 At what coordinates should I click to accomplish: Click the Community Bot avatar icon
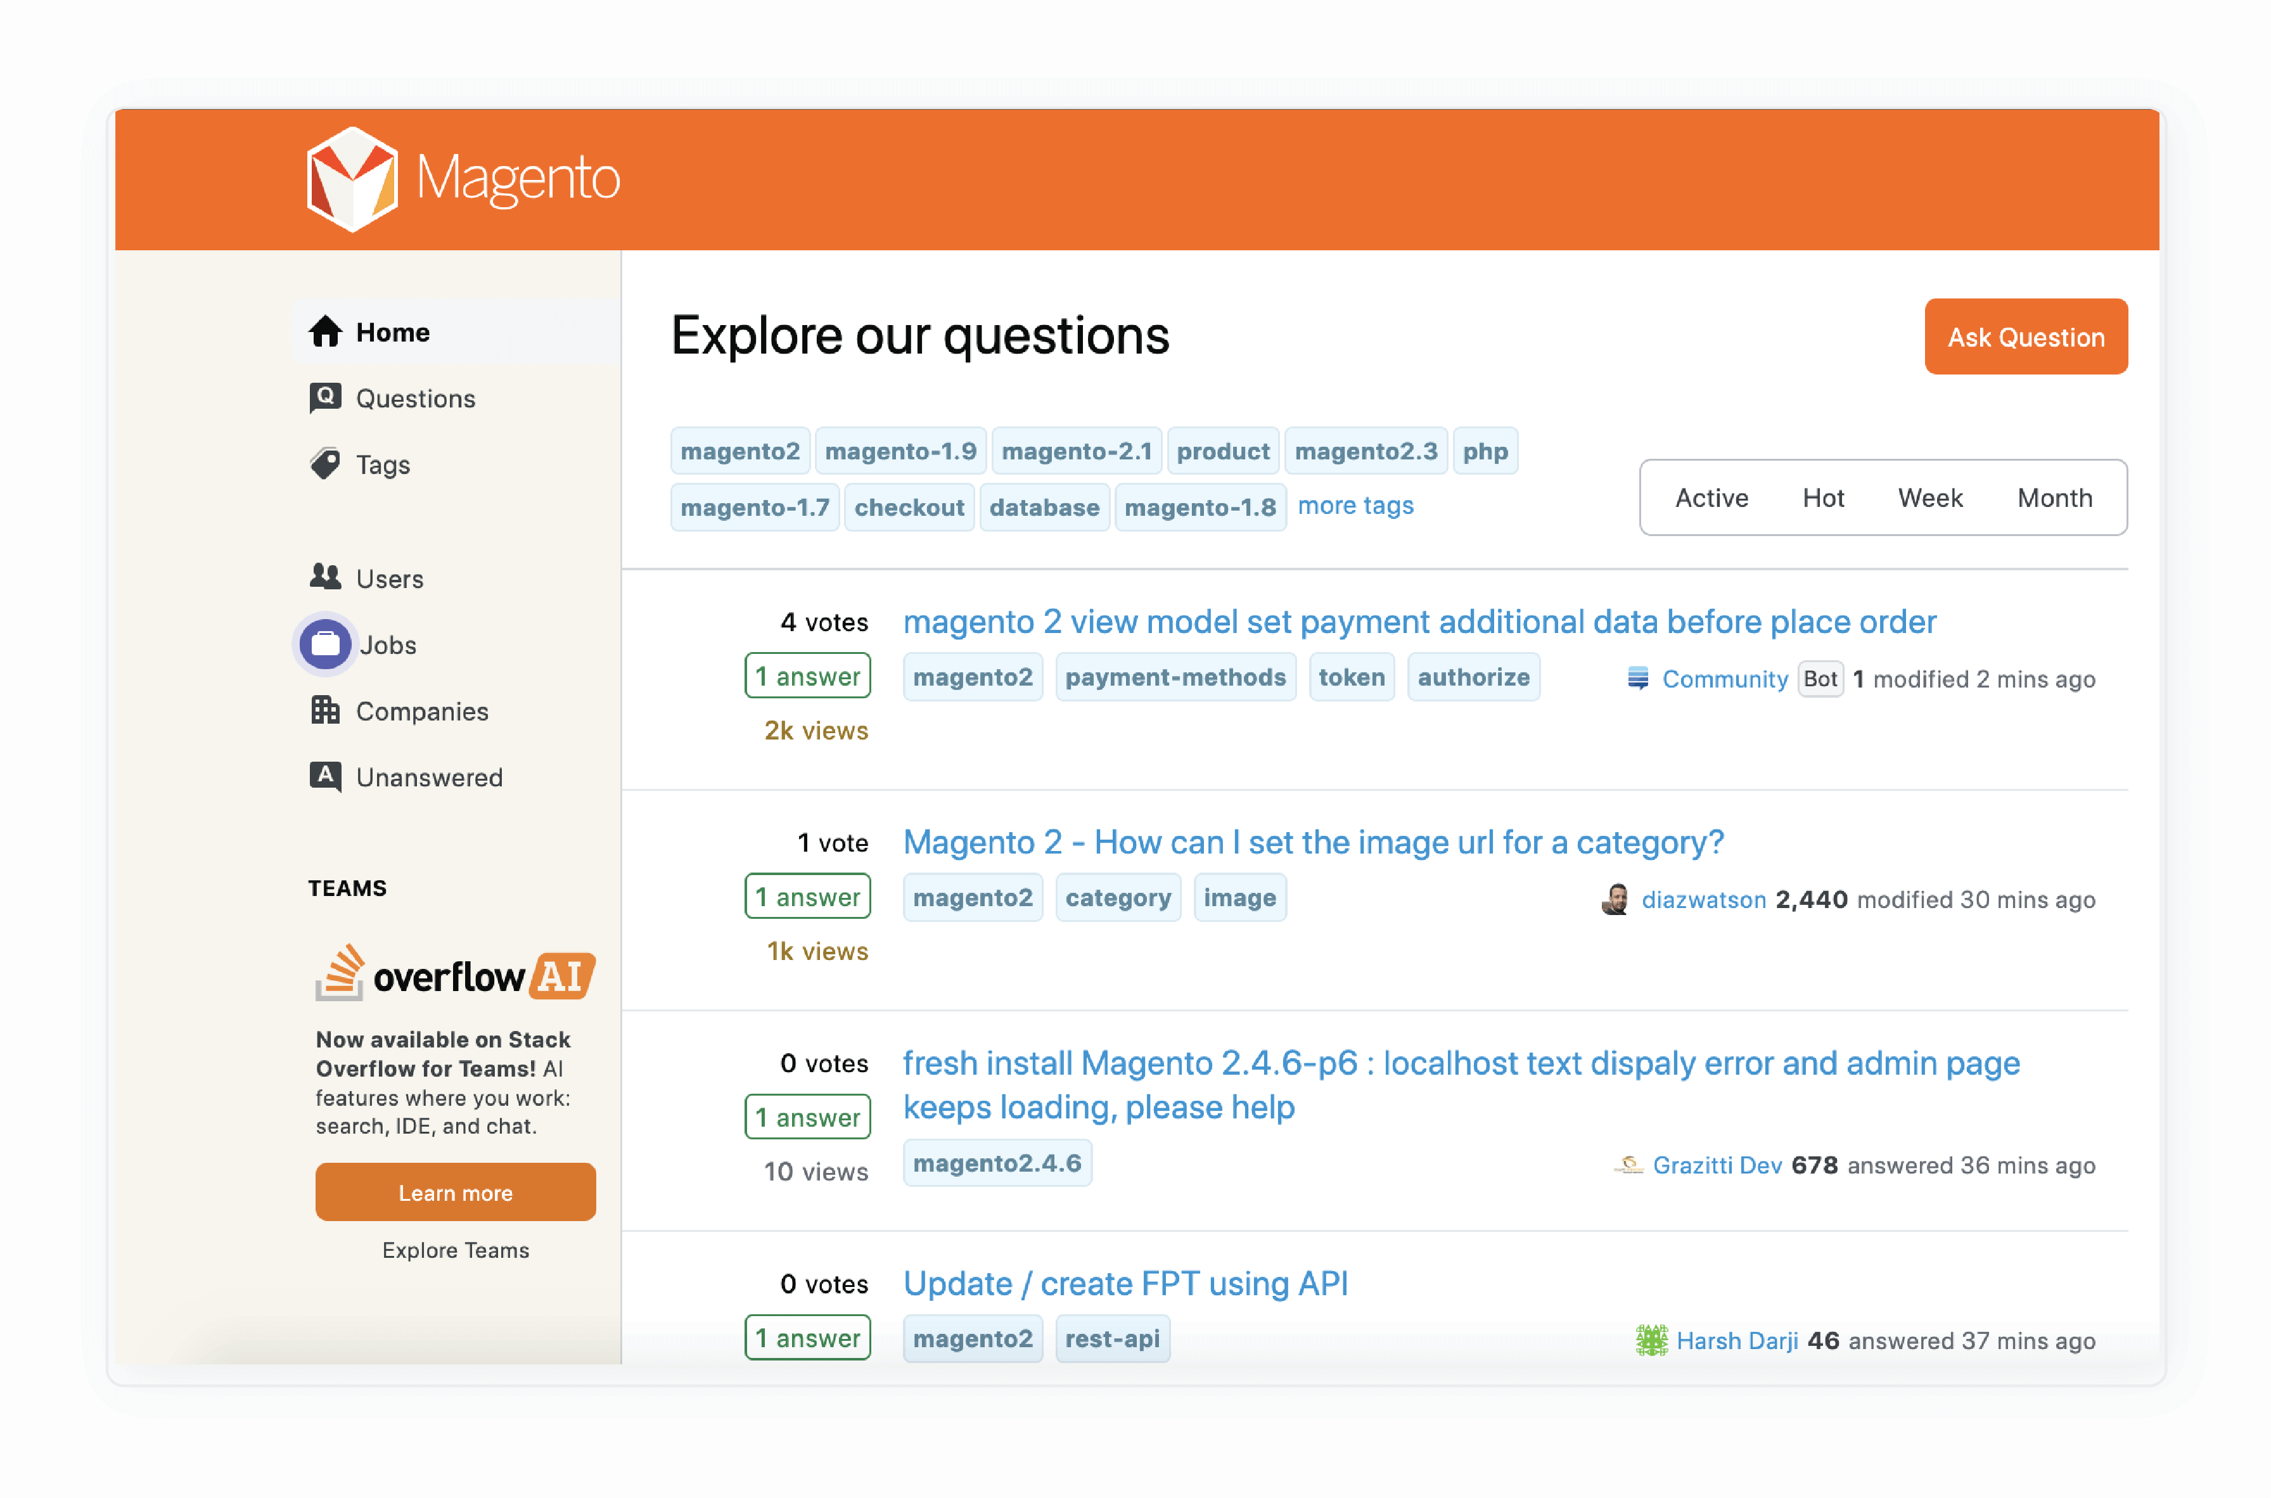coord(1637,678)
